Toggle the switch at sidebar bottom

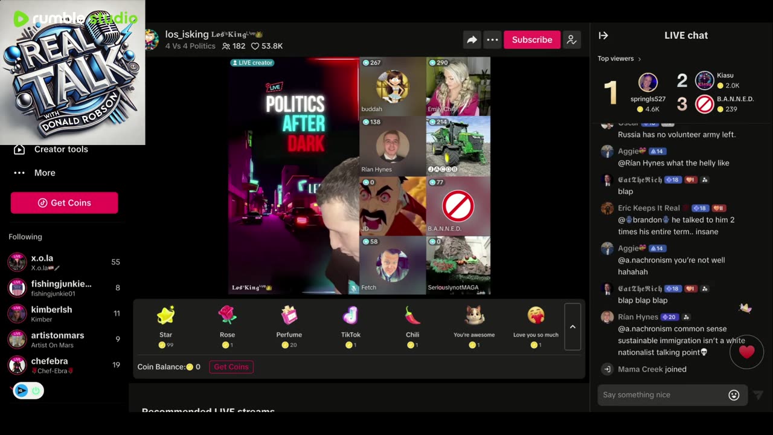(28, 390)
